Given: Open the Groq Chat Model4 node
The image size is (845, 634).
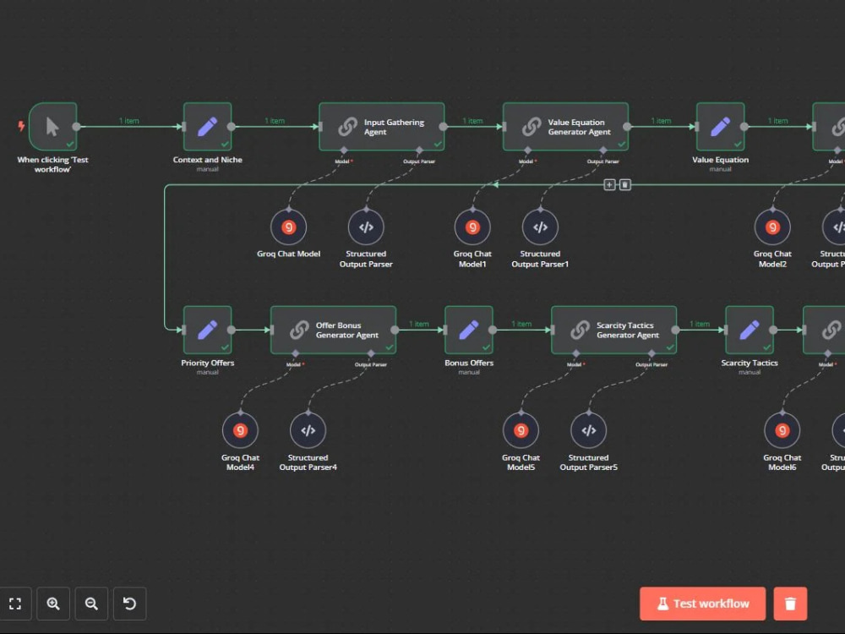Looking at the screenshot, I should click(x=240, y=430).
